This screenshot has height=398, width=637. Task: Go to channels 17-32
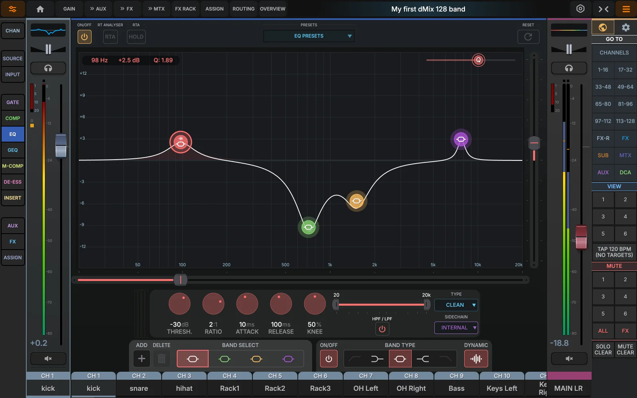point(625,70)
